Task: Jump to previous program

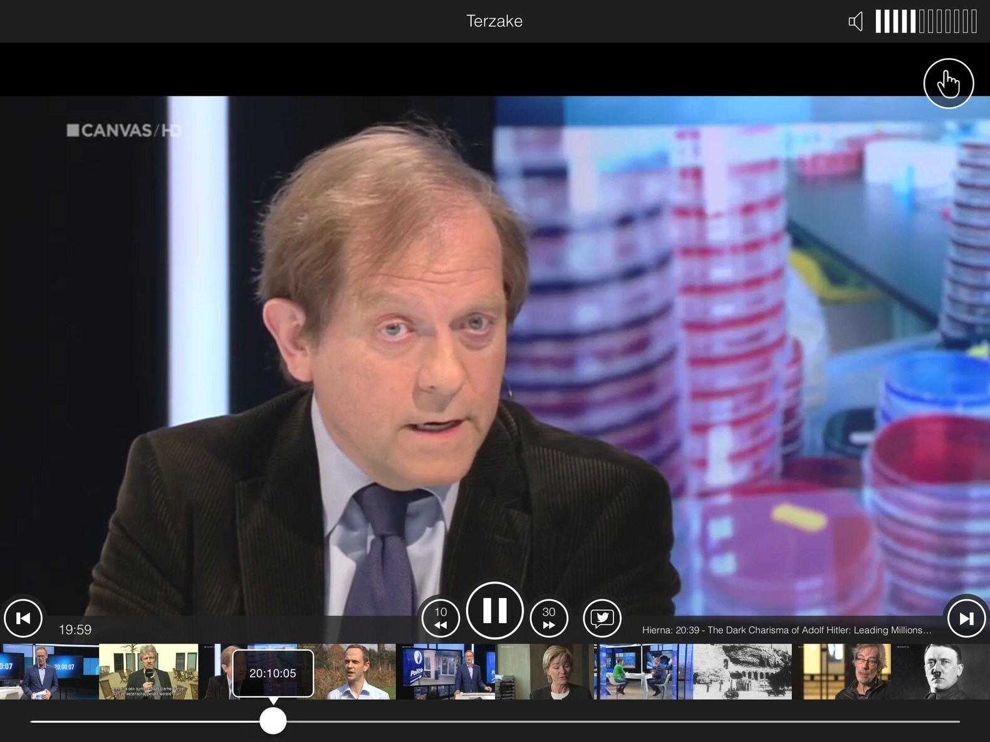Action: tap(23, 618)
